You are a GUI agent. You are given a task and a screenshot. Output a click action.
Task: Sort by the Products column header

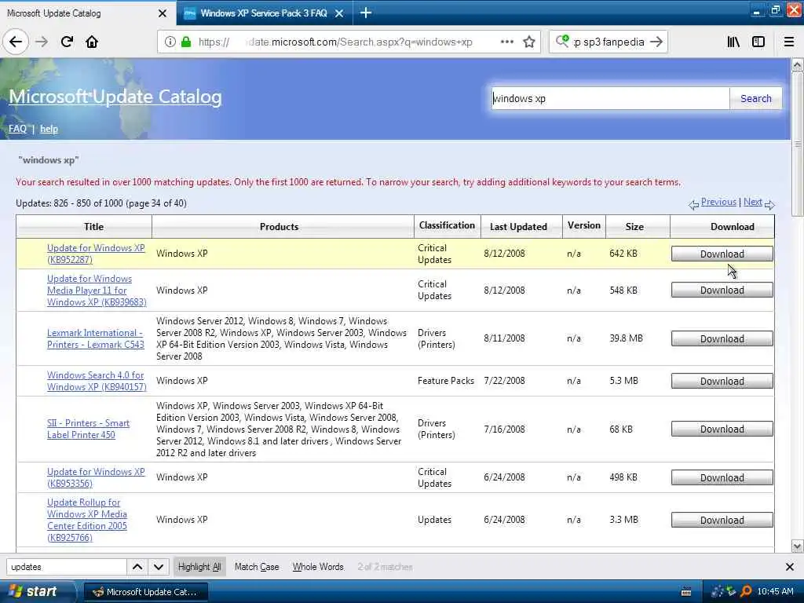pos(279,227)
